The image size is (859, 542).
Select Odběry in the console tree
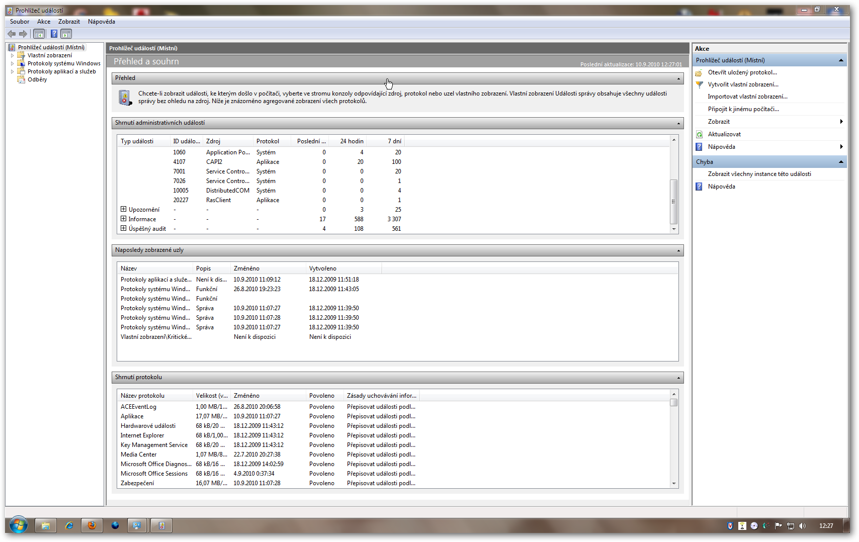click(37, 79)
